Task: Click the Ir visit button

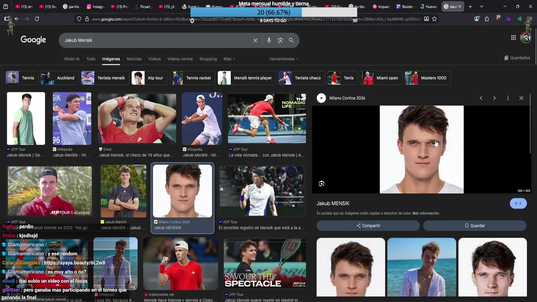Action: (x=518, y=203)
